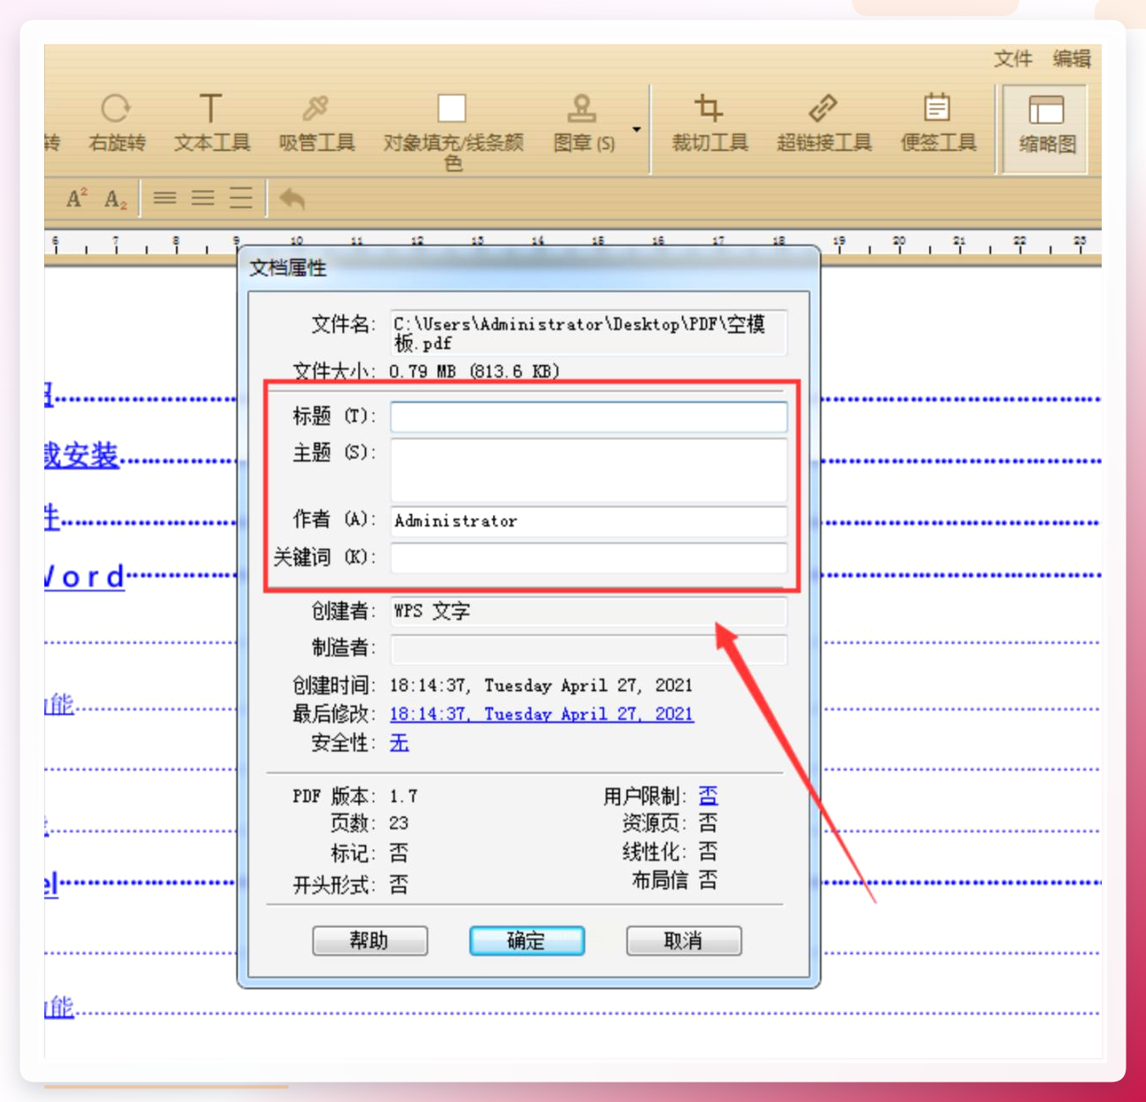Click the 最后修改 date link
The image size is (1146, 1102).
(x=541, y=714)
